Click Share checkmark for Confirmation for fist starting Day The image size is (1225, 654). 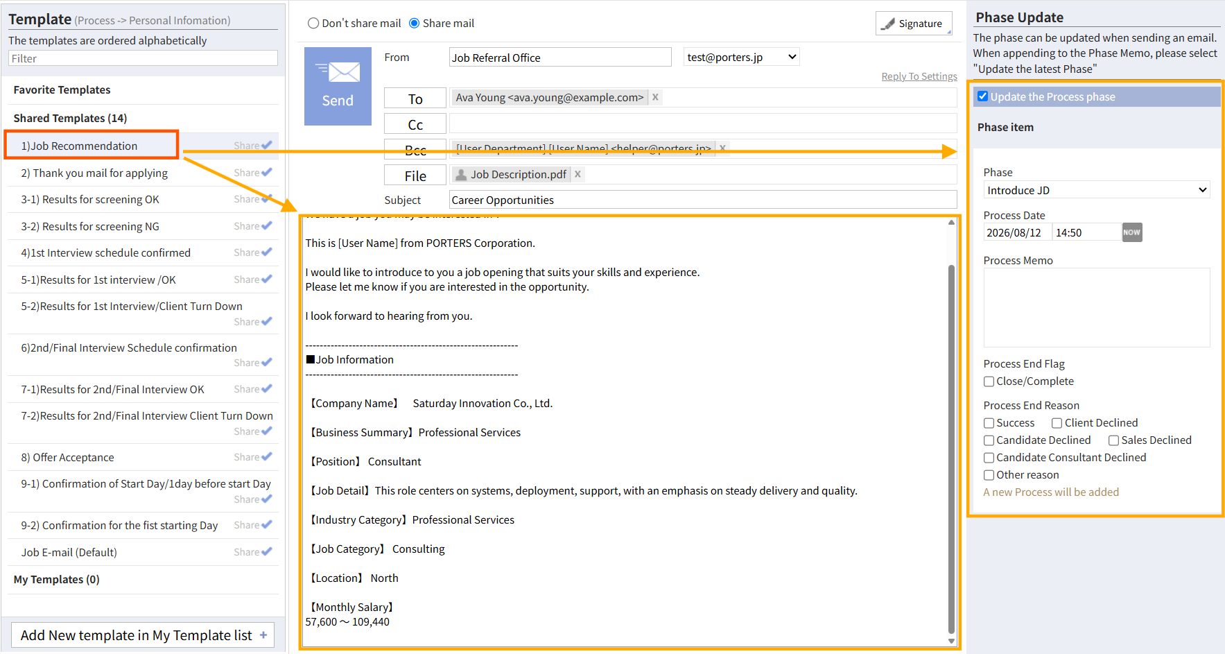tap(267, 524)
